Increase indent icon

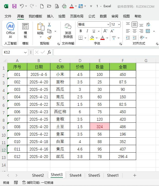pyautogui.click(x=135, y=38)
